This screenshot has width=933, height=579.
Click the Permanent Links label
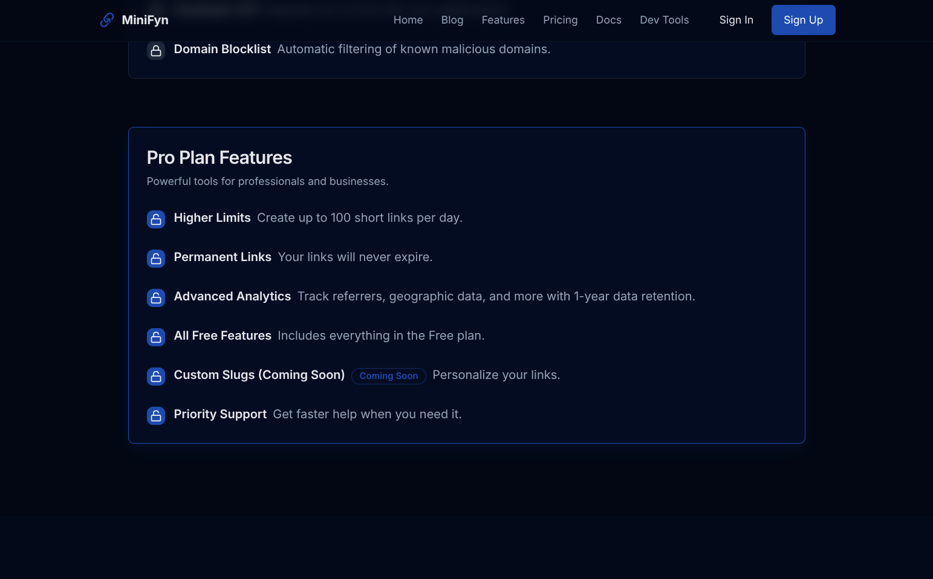coord(223,257)
